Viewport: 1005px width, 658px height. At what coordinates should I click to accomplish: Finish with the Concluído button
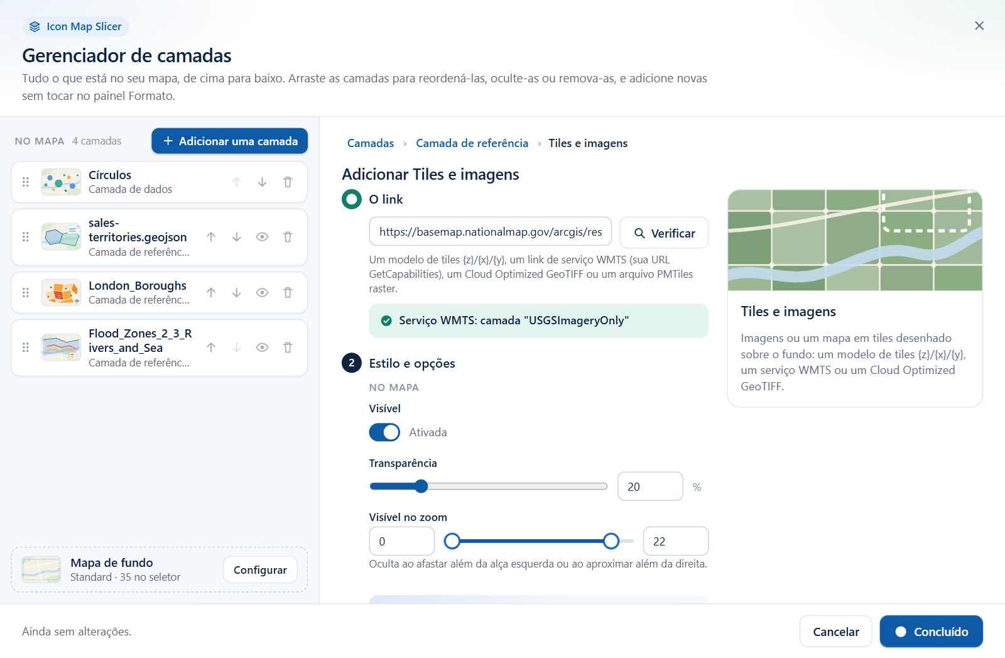click(932, 632)
